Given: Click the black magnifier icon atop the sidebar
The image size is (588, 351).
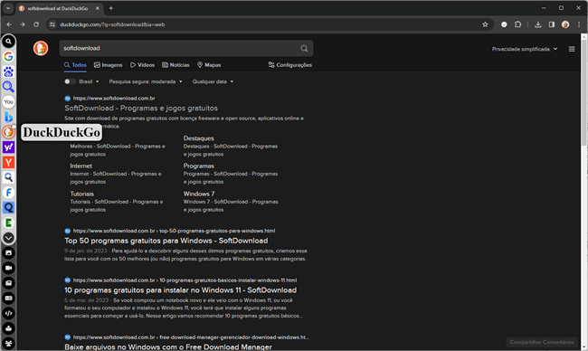Looking at the screenshot, I should (x=8, y=42).
